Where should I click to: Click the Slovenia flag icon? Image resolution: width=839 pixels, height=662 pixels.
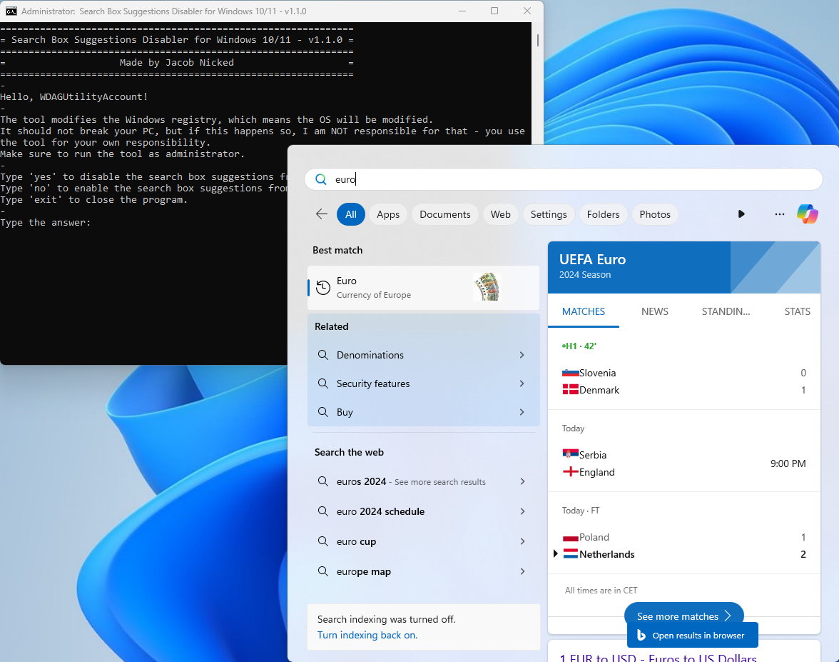coord(571,373)
